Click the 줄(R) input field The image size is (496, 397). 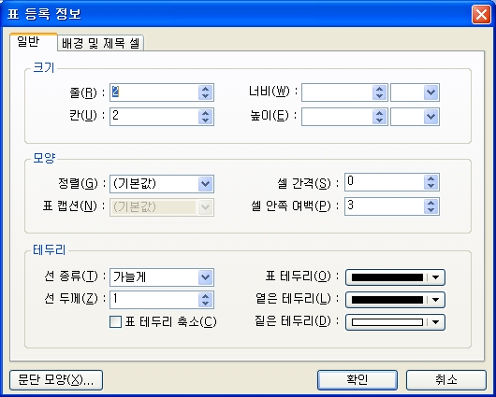pos(154,92)
